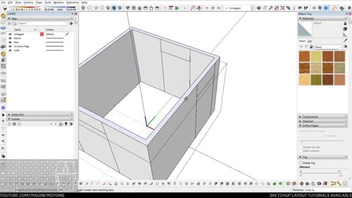Collapse the Soften Edges panel
The image size is (352, 198).
coord(300,125)
